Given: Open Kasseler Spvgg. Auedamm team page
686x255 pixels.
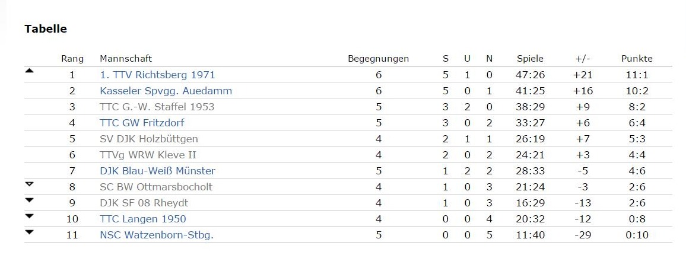Looking at the screenshot, I should 166,91.
